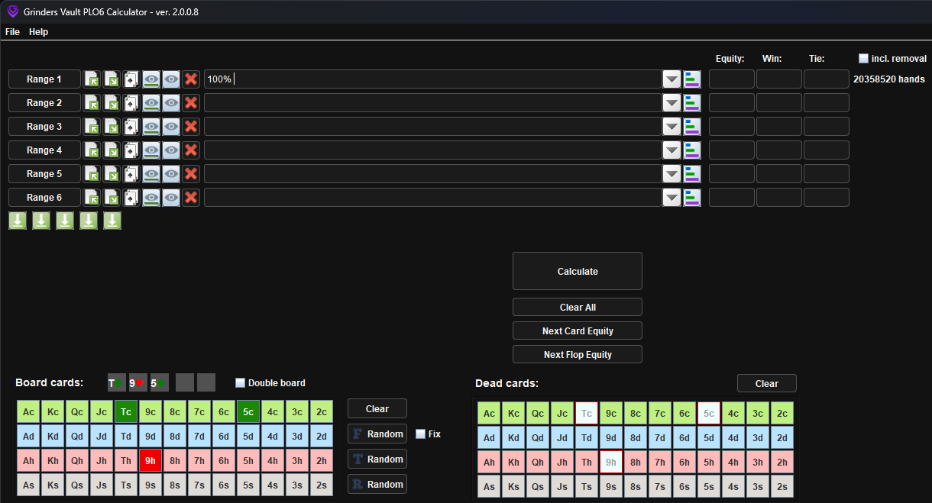The height and width of the screenshot is (503, 932).
Task: Enable the incl. removal checkbox
Action: coord(863,59)
